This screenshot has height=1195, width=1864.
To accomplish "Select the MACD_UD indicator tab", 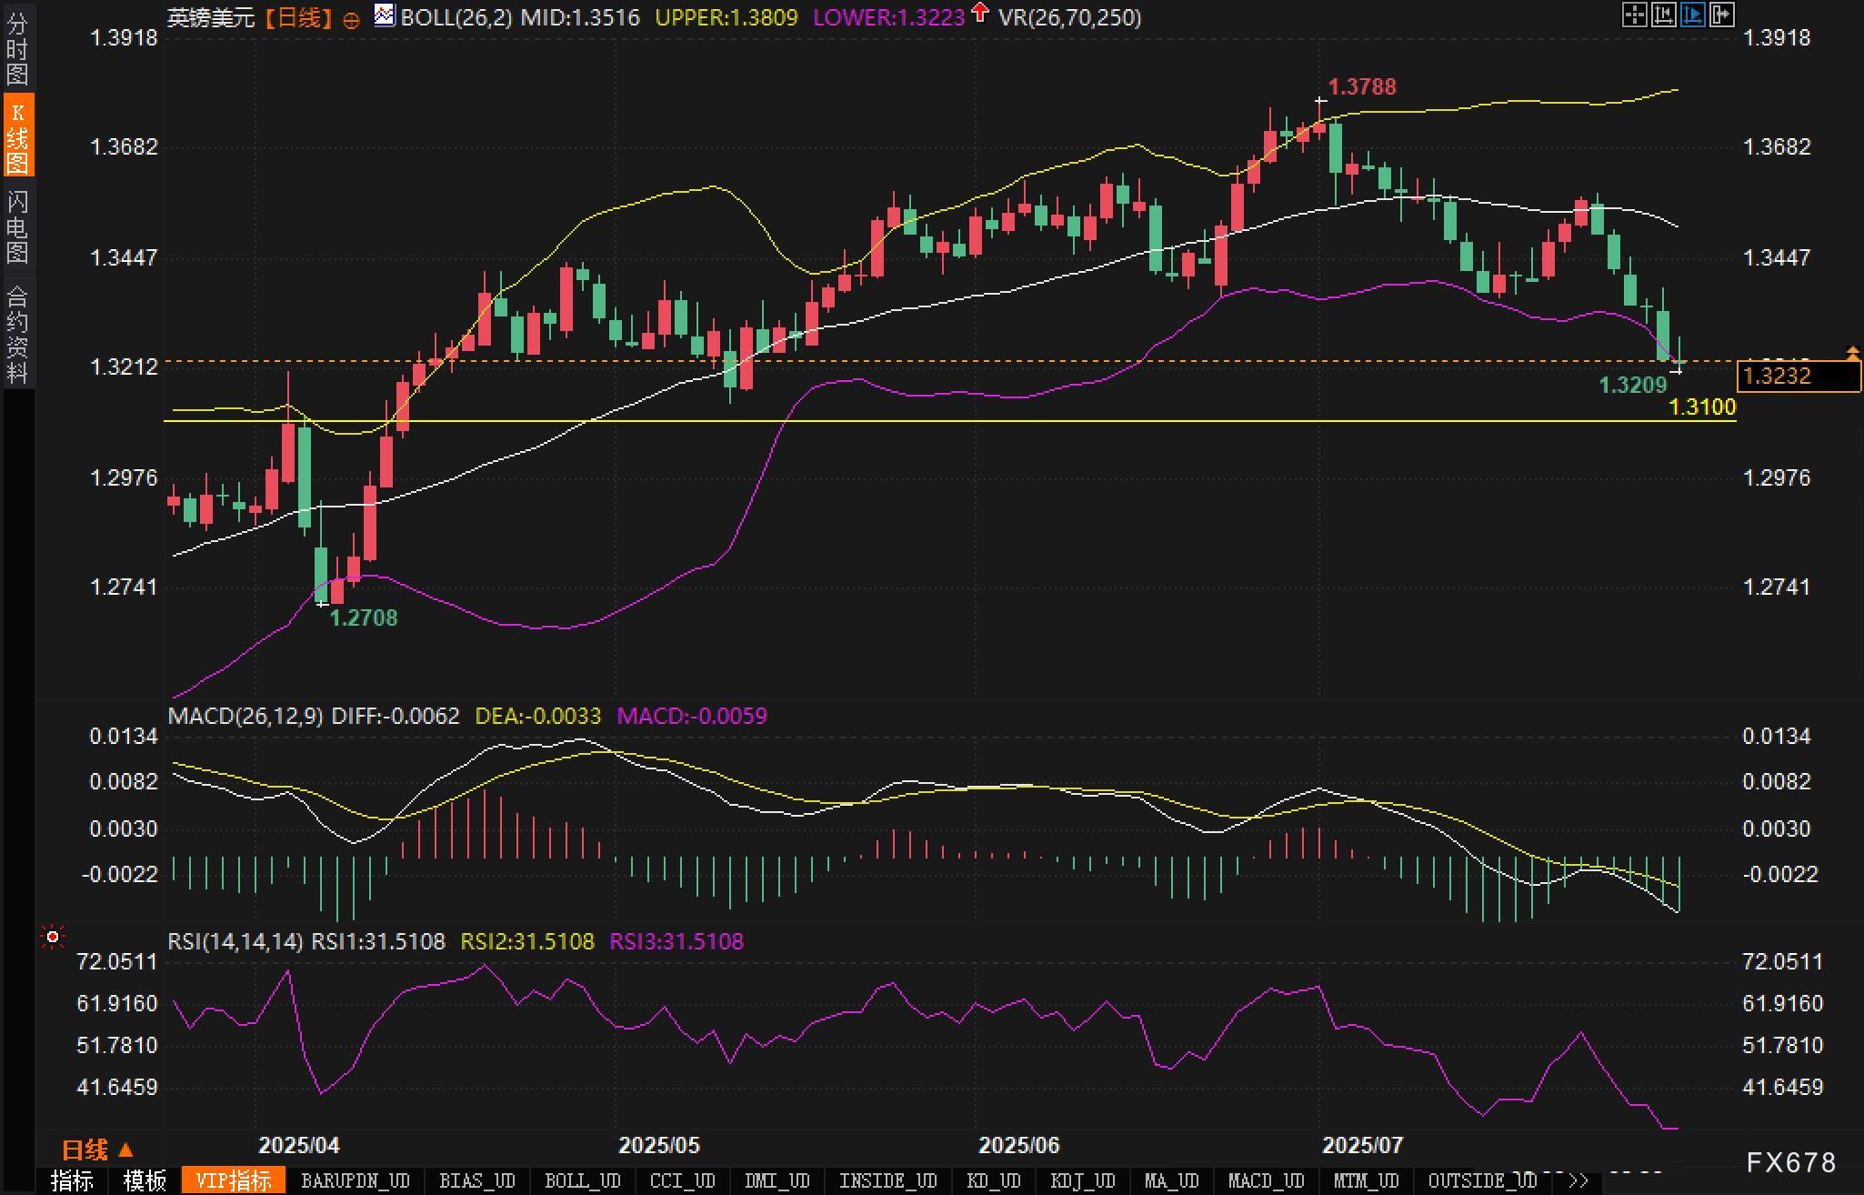I will [1266, 1180].
